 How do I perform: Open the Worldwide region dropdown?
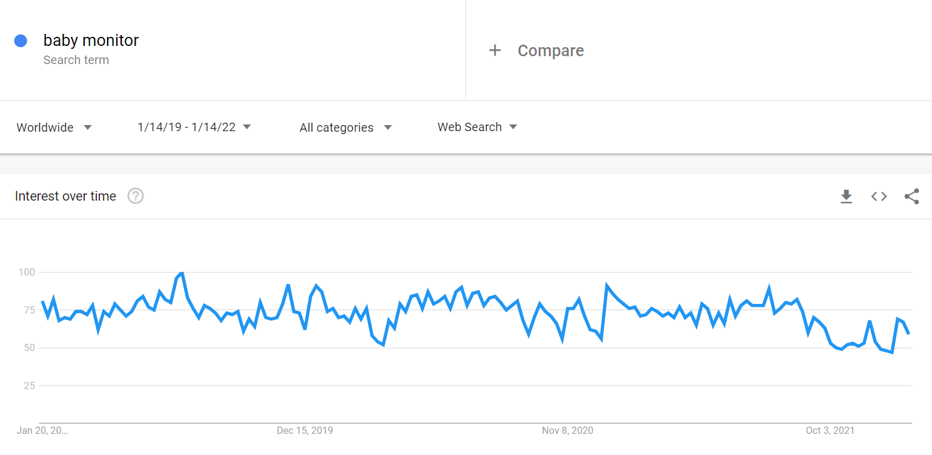(54, 127)
